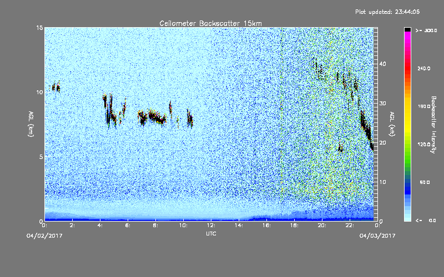The width and height of the screenshot is (444, 277).
Task: Click the 10: hour tick label
Action: [x=183, y=225]
